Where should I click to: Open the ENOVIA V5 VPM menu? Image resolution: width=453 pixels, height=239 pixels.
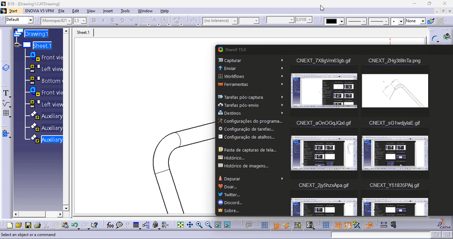pos(39,11)
